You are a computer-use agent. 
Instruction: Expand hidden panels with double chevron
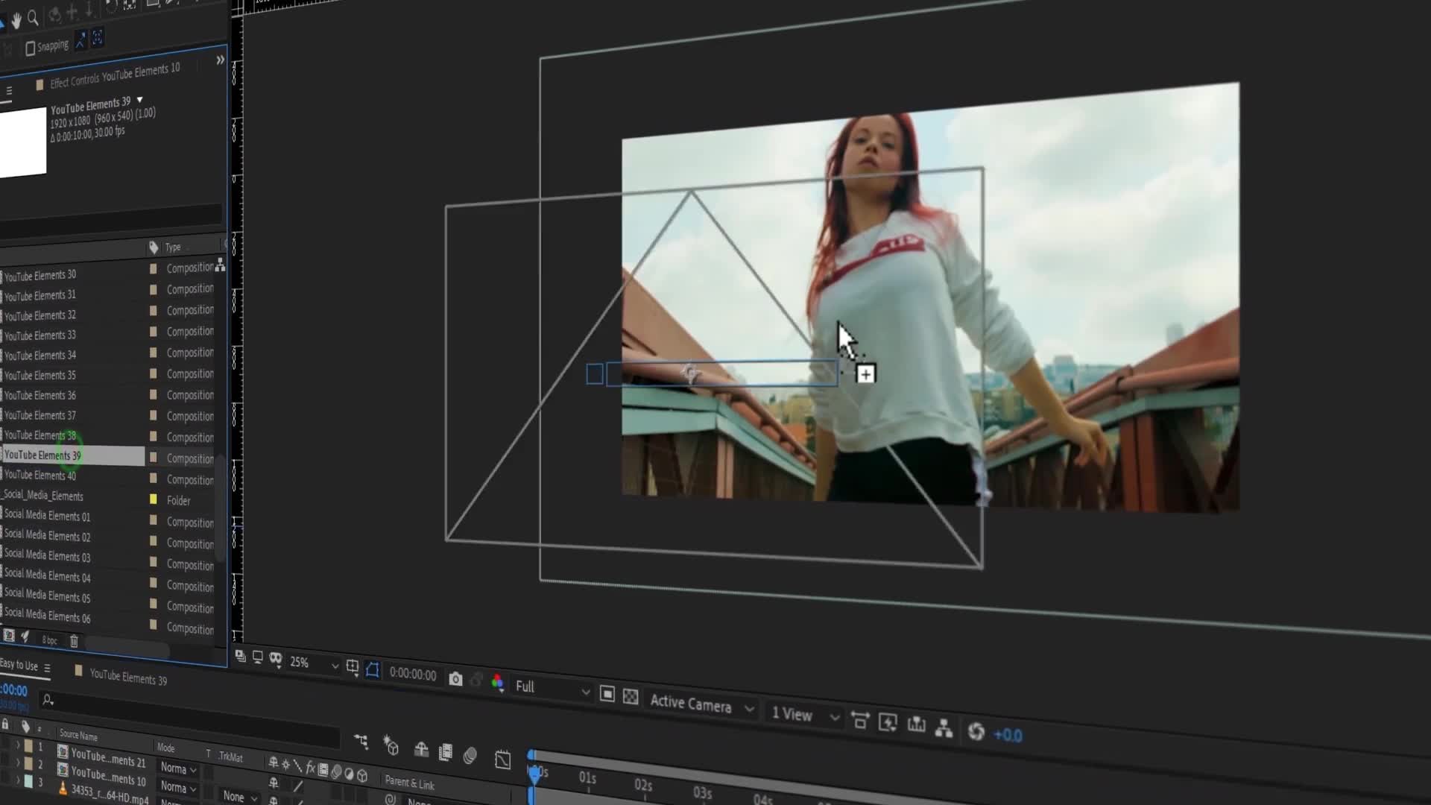(220, 60)
